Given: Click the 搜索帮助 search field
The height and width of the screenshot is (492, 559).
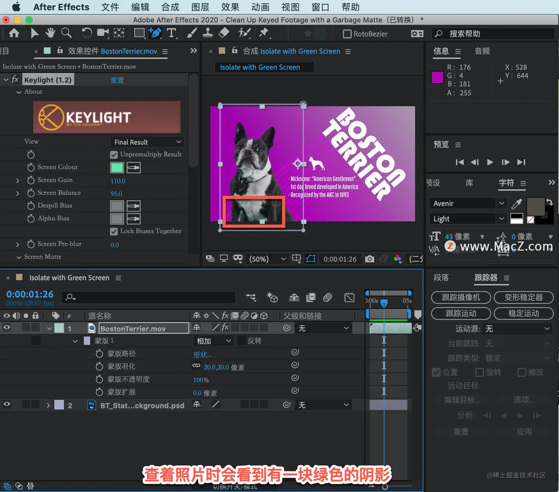Looking at the screenshot, I should click(x=493, y=34).
